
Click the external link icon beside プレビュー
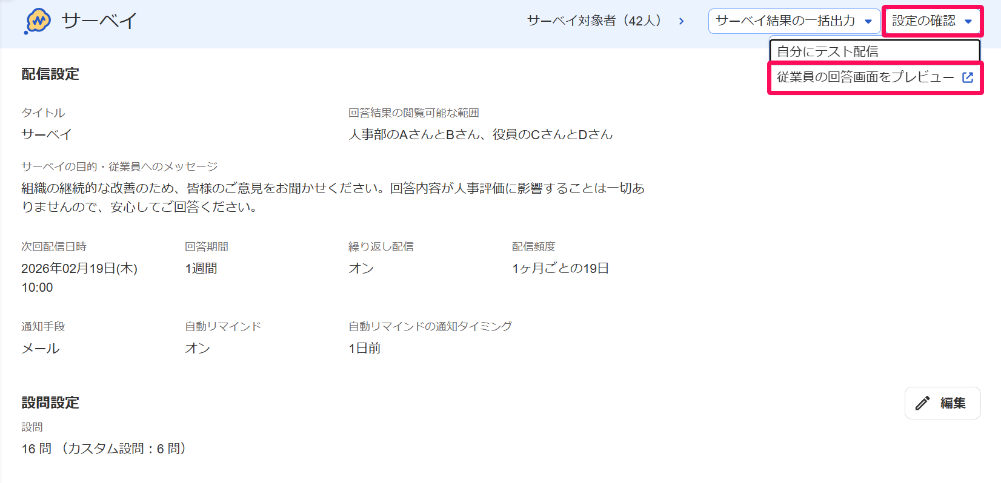pos(968,77)
